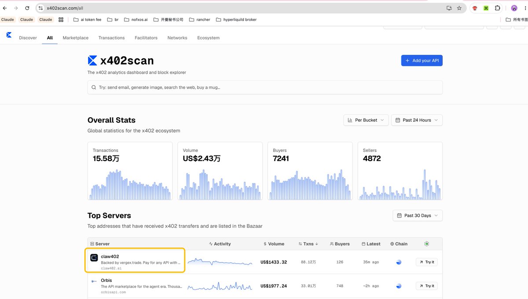The height and width of the screenshot is (299, 528).
Task: Open the red extension icon in toolbar
Action: point(475,8)
